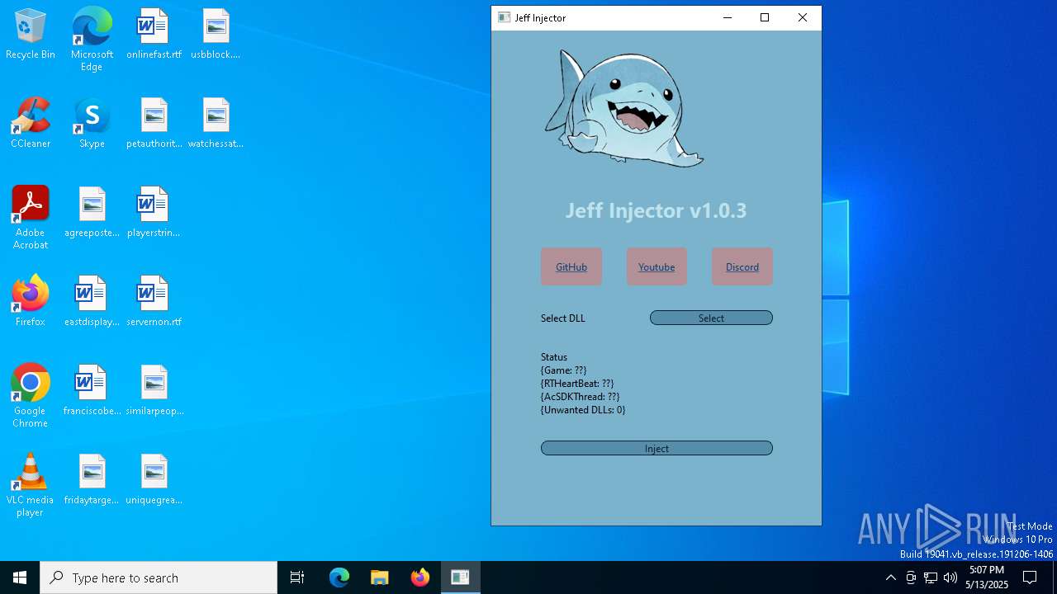Open the Windows Start menu

pyautogui.click(x=20, y=577)
